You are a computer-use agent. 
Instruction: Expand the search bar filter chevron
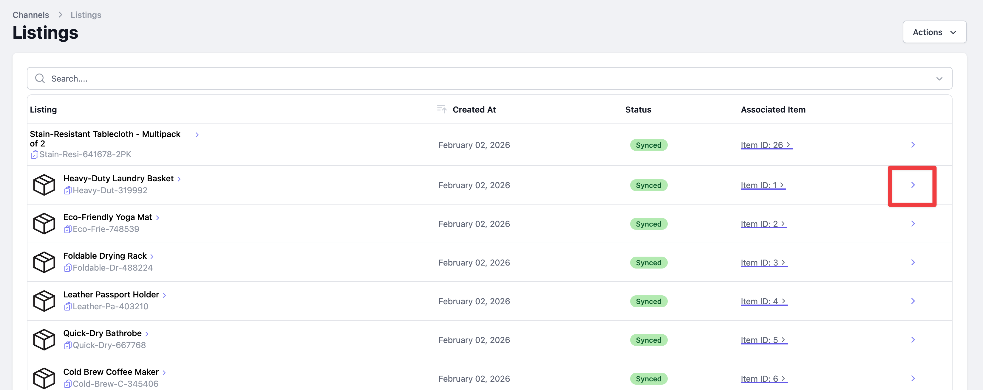coord(939,79)
